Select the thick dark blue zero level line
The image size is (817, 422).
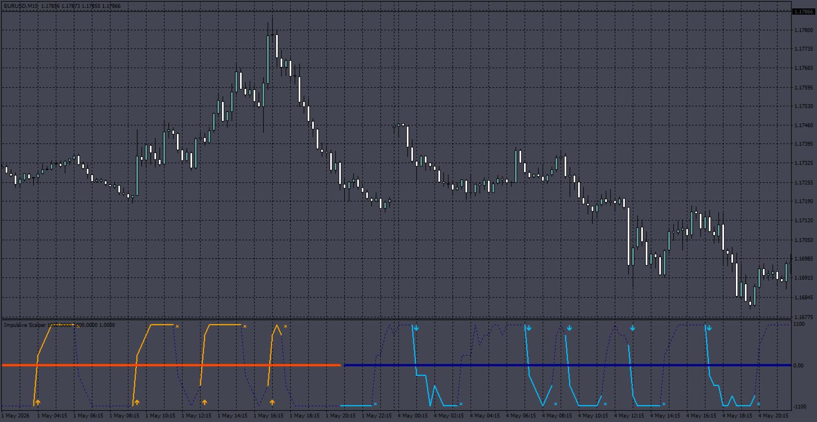[x=567, y=365]
